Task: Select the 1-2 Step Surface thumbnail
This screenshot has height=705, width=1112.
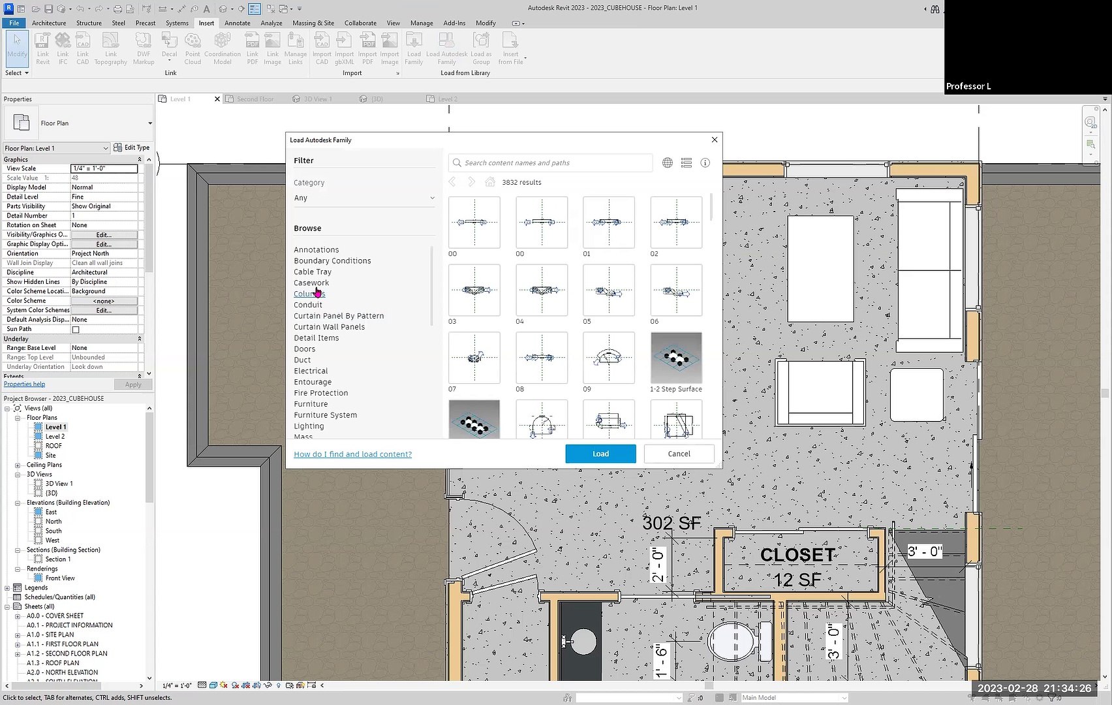Action: pyautogui.click(x=676, y=358)
